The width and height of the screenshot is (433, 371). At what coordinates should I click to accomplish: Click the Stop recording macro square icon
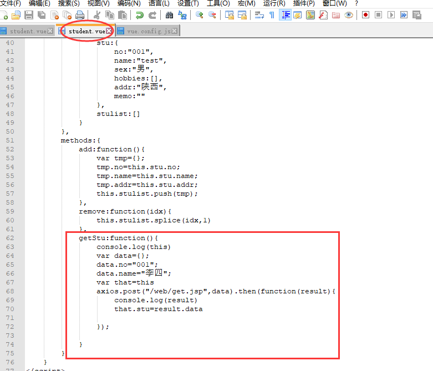378,15
